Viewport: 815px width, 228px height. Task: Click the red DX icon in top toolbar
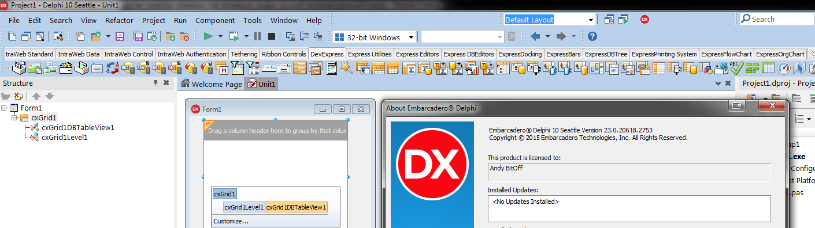[644, 19]
